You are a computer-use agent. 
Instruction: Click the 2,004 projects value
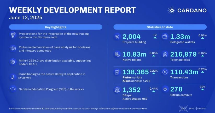tap(131, 37)
